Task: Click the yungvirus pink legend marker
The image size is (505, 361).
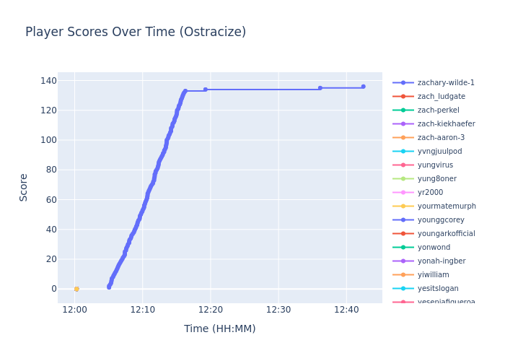Action: [403, 165]
